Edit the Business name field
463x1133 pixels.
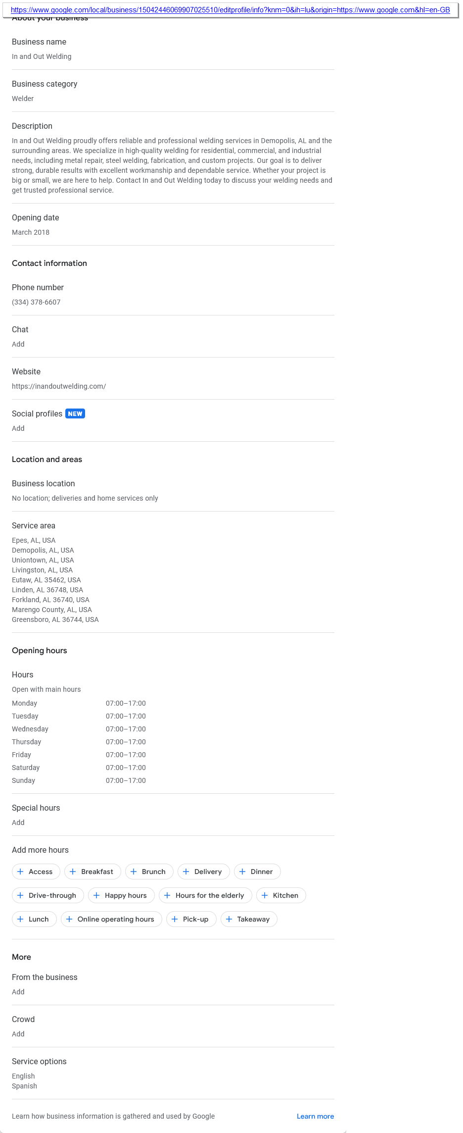pos(42,56)
